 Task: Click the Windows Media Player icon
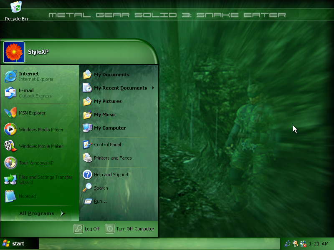[x=10, y=129]
